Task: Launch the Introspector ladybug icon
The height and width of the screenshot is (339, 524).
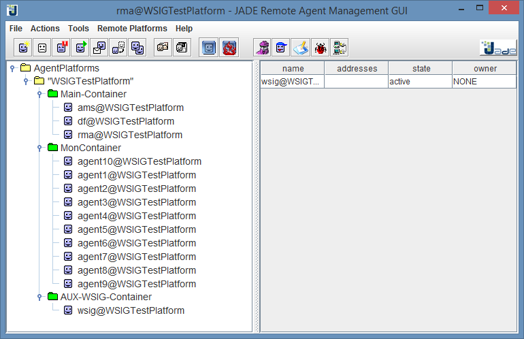Action: (320, 48)
